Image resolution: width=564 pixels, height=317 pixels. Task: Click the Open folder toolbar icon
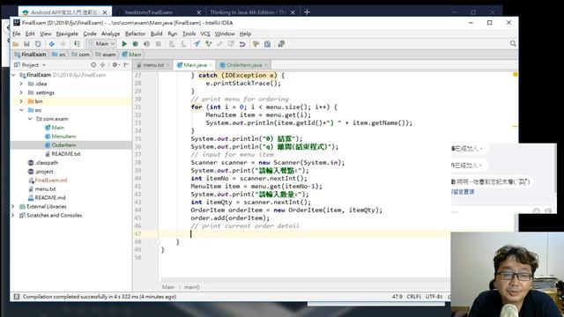[16, 44]
